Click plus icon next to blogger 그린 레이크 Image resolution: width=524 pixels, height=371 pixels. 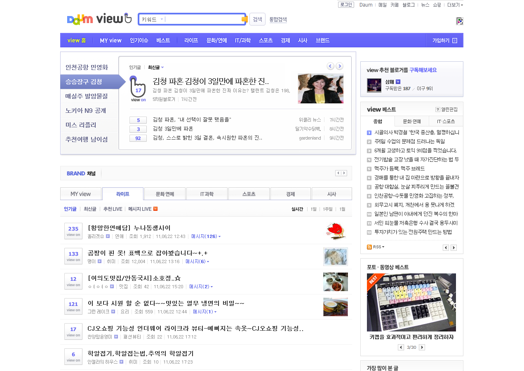click(x=113, y=312)
